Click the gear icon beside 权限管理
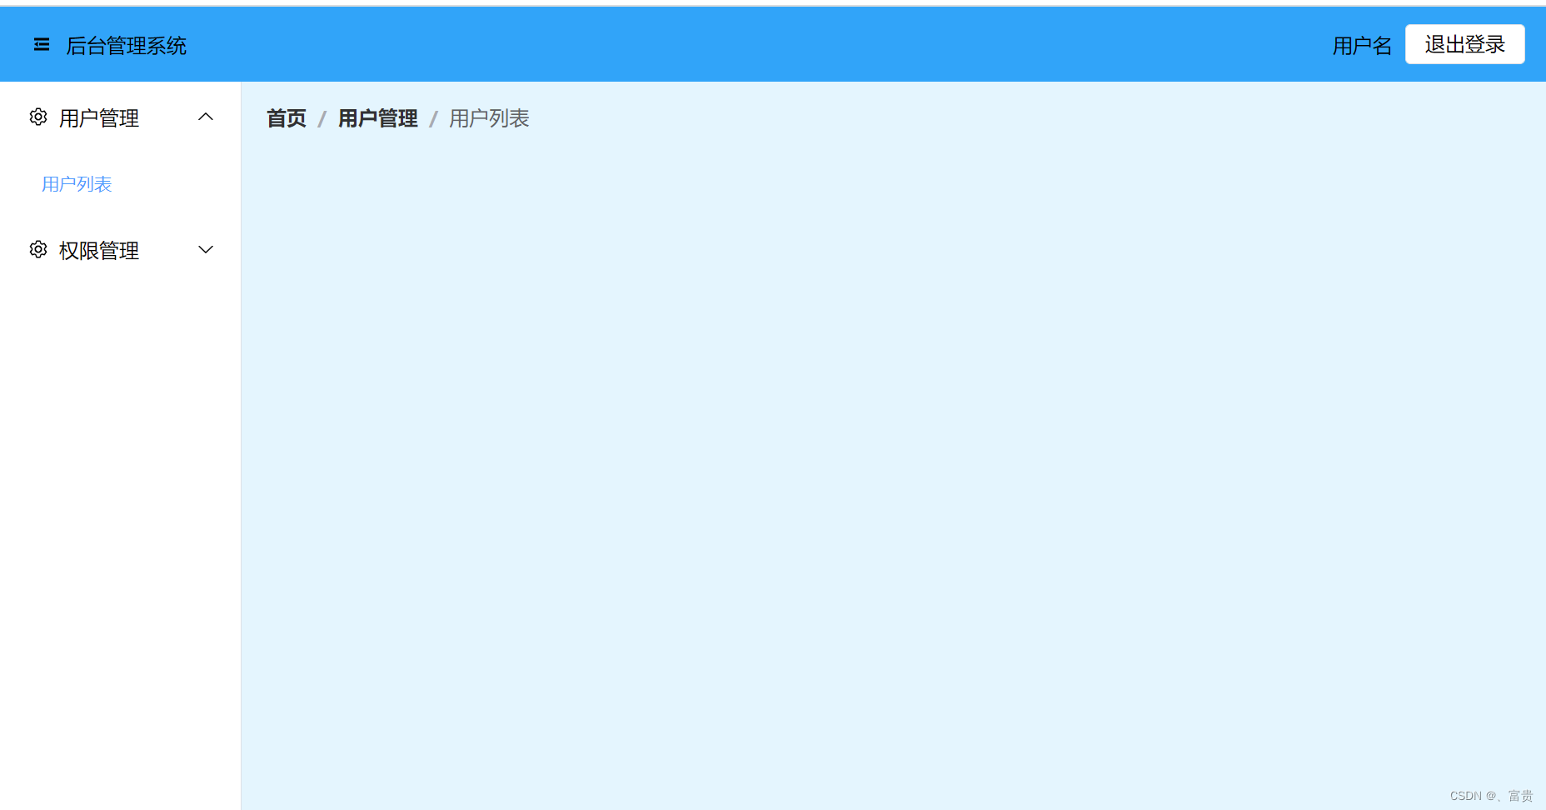Viewport: 1546px width, 810px height. 38,249
